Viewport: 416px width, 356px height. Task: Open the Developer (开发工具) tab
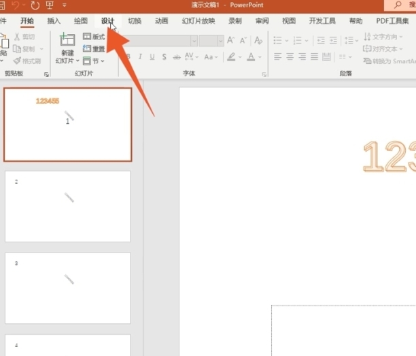click(x=322, y=20)
